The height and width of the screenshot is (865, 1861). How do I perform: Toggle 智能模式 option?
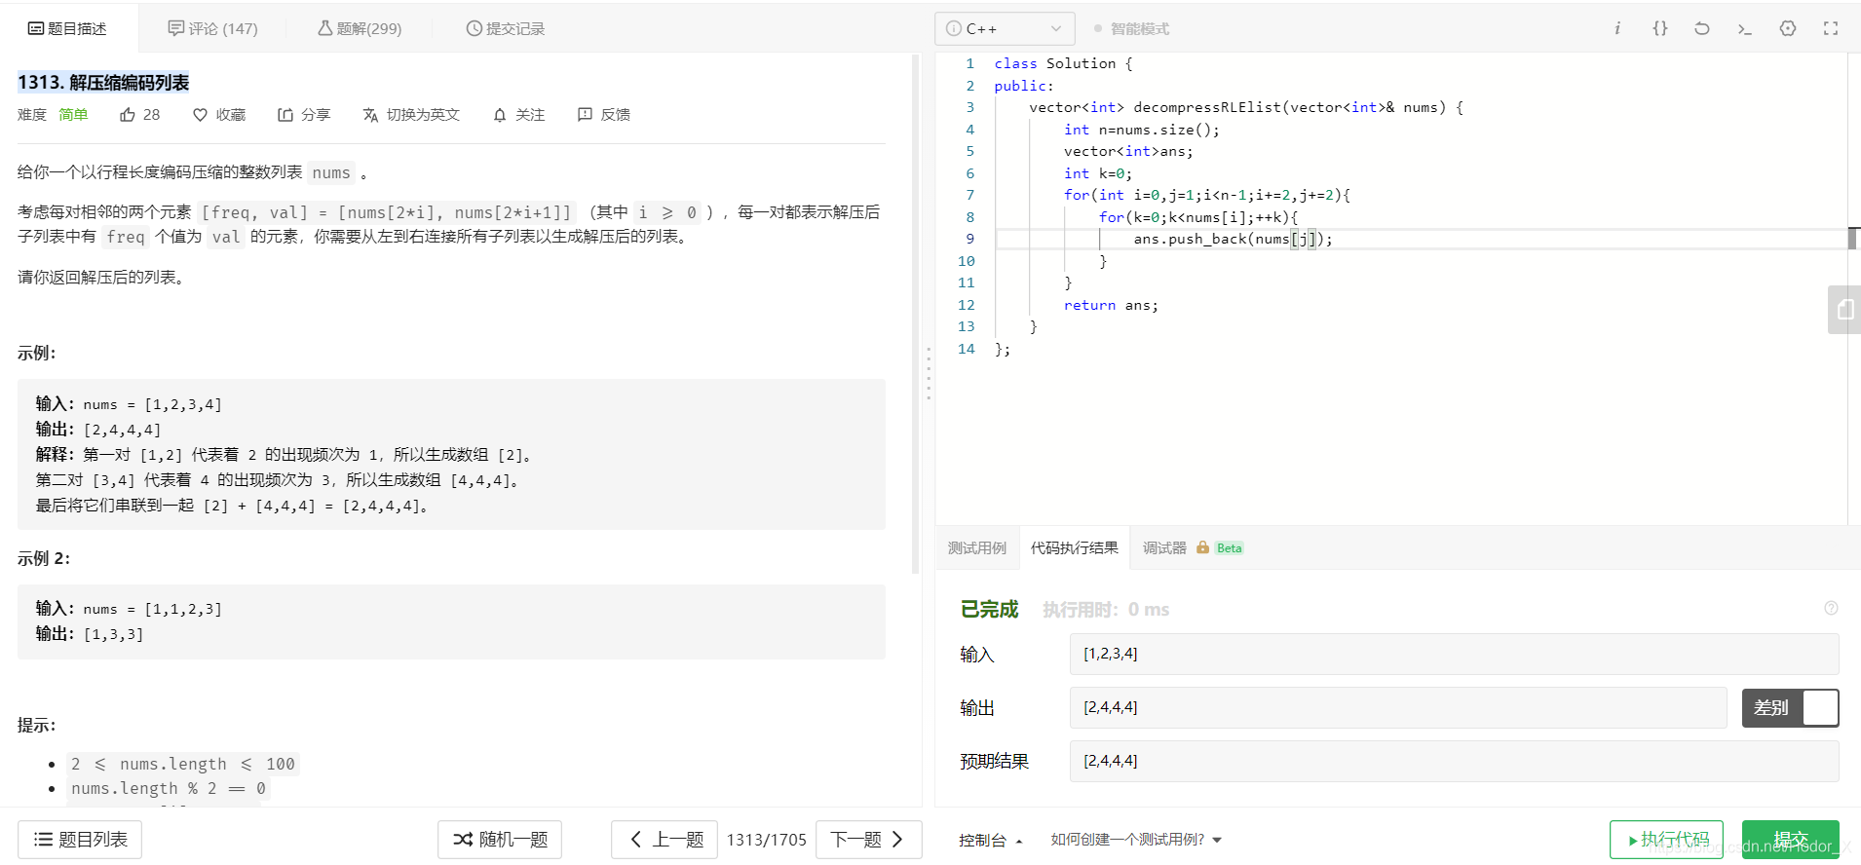point(1131,29)
